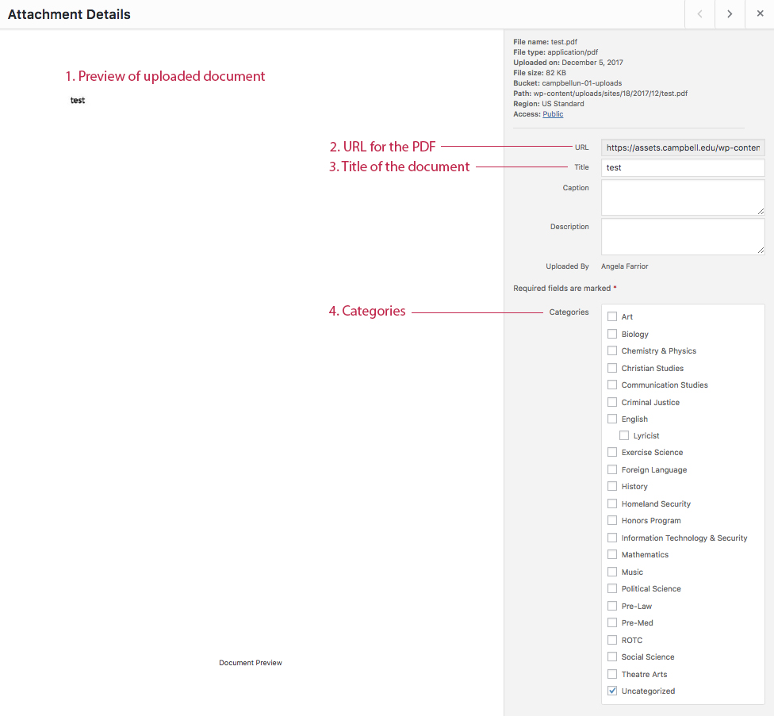Click the URL field
Viewport: 774px width, 716px height.
point(683,147)
